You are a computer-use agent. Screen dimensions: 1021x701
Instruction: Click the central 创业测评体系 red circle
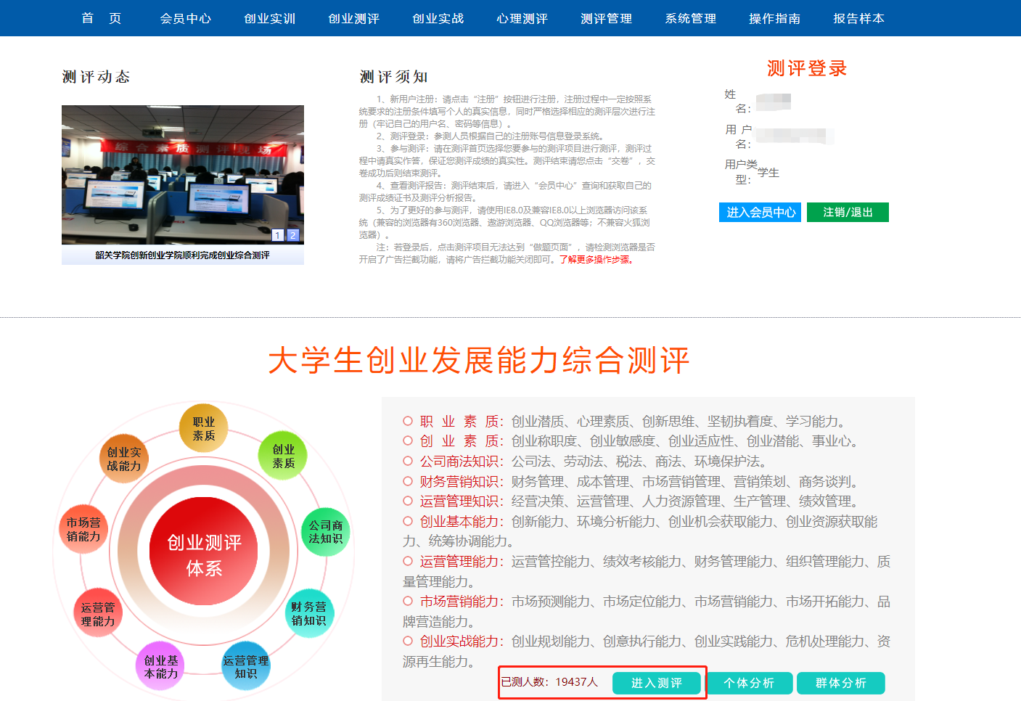[204, 555]
